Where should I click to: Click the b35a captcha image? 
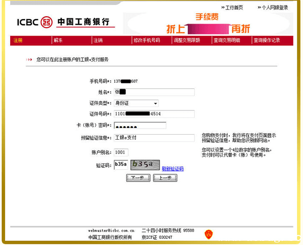point(145,165)
